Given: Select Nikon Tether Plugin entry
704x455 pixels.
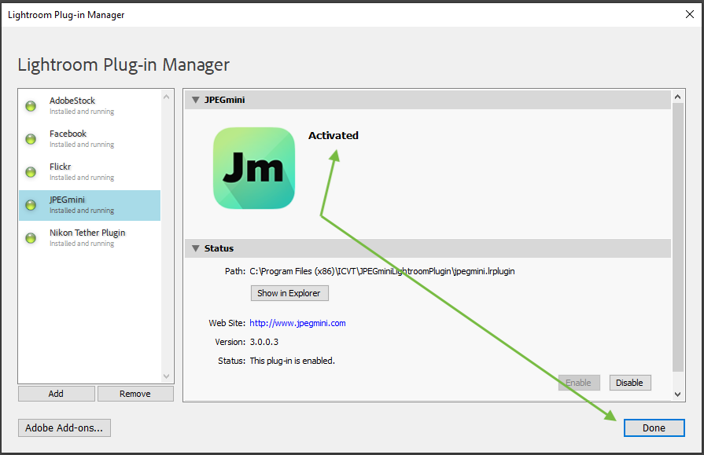Looking at the screenshot, I should click(90, 238).
